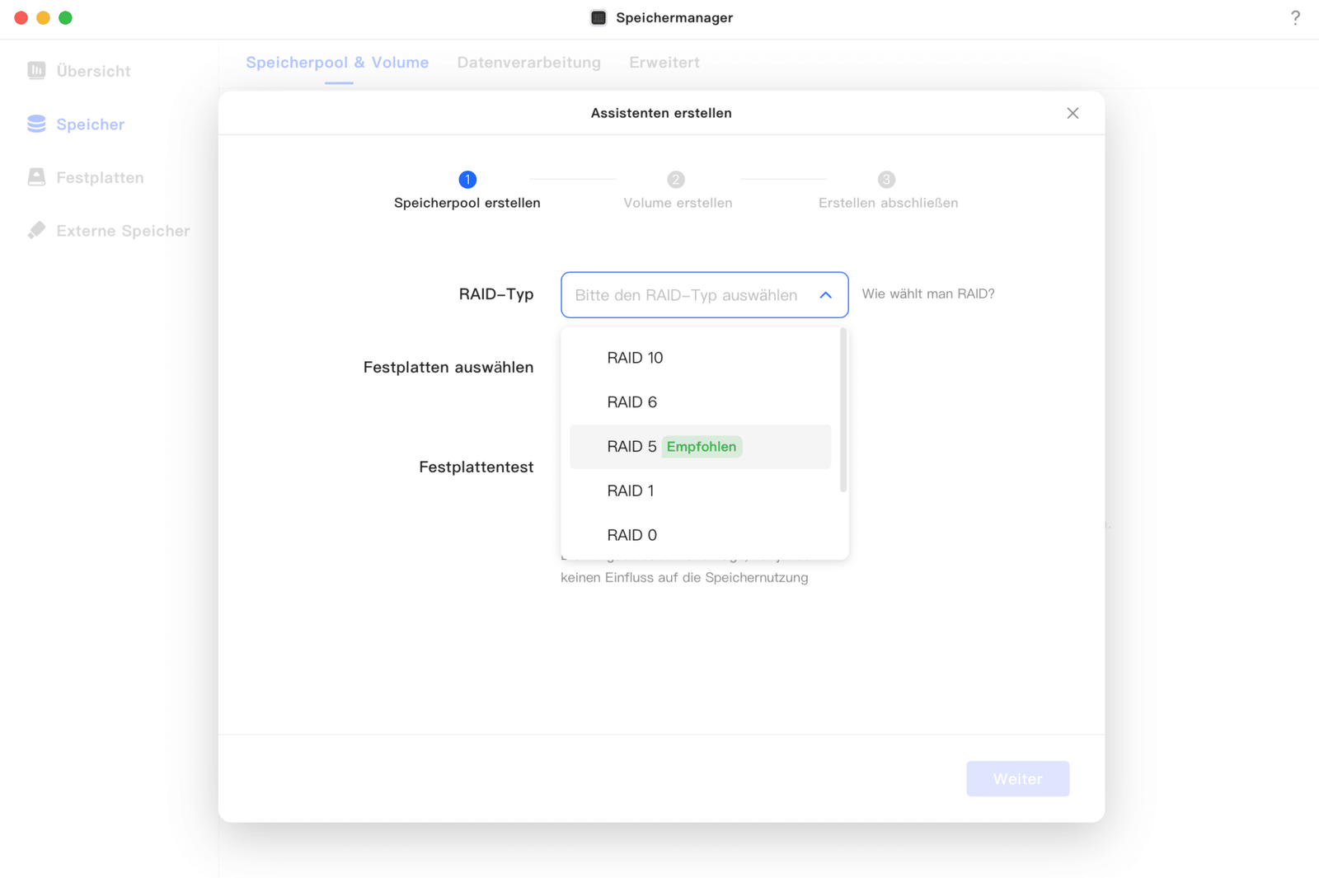Select RAID 10 from the list
The height and width of the screenshot is (878, 1319).
click(635, 358)
